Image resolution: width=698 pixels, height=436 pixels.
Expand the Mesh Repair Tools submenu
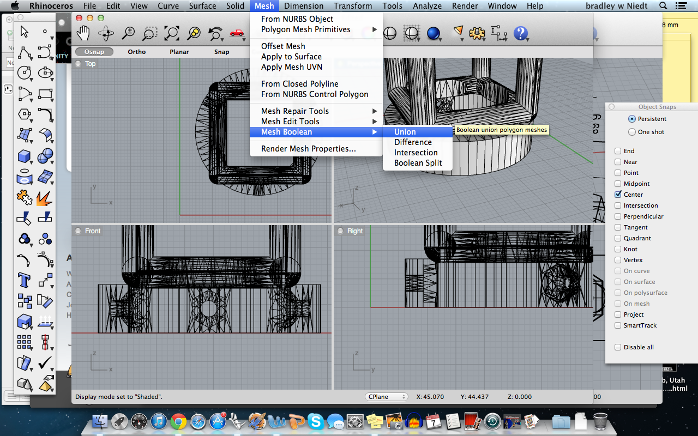pos(316,111)
